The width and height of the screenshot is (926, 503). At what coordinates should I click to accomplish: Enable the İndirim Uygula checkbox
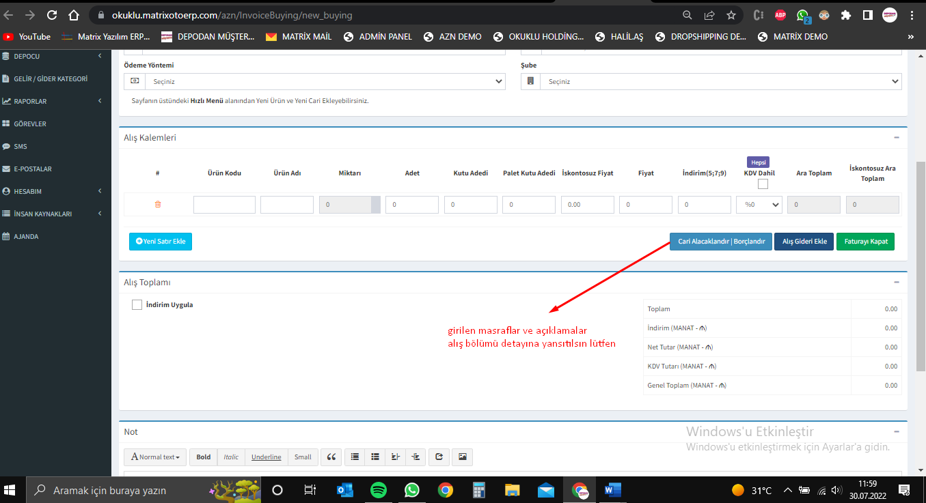coord(137,305)
